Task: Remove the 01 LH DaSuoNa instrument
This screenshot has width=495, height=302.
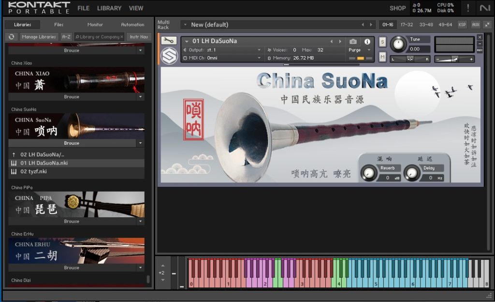Action: 480,37
